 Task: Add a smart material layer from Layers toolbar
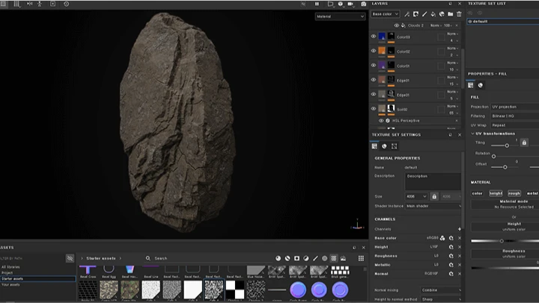point(442,14)
